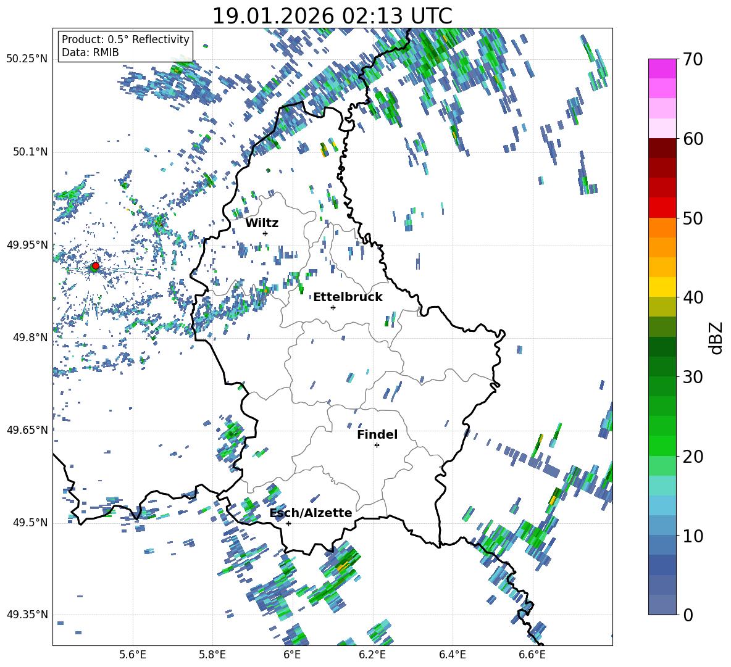Click the red radar site marker dot
Image resolution: width=731 pixels, height=667 pixels.
96,265
